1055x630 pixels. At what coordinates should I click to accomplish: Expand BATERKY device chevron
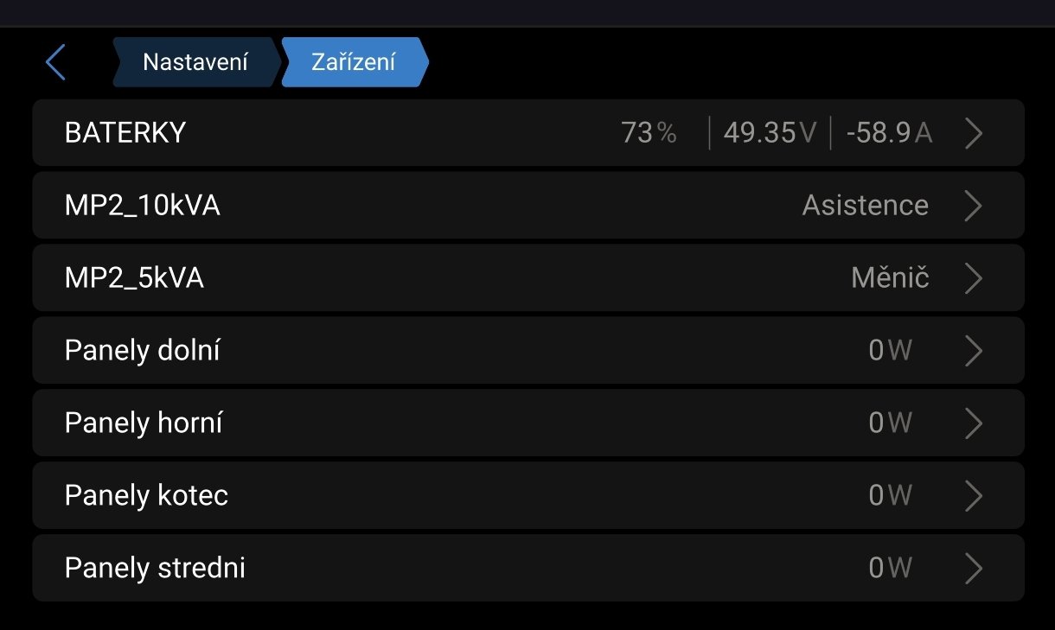tap(974, 133)
